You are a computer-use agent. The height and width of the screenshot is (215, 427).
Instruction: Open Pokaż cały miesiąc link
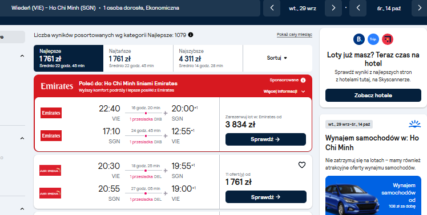point(295,35)
